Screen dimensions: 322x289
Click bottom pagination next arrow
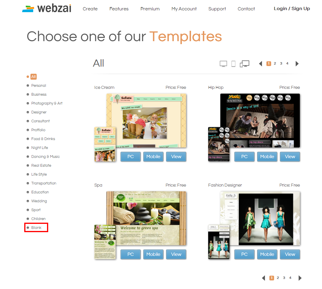point(300,278)
